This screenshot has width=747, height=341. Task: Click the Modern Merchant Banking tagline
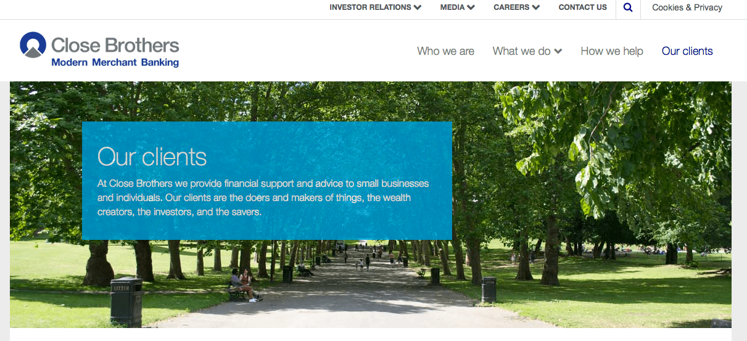pyautogui.click(x=115, y=62)
